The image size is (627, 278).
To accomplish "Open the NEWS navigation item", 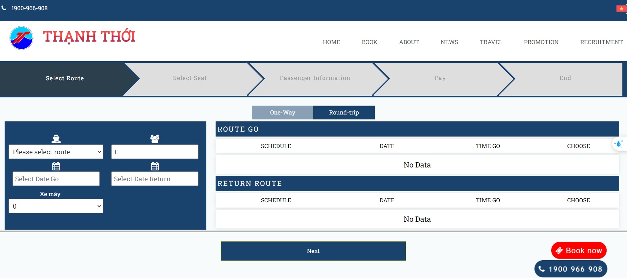I will click(449, 42).
